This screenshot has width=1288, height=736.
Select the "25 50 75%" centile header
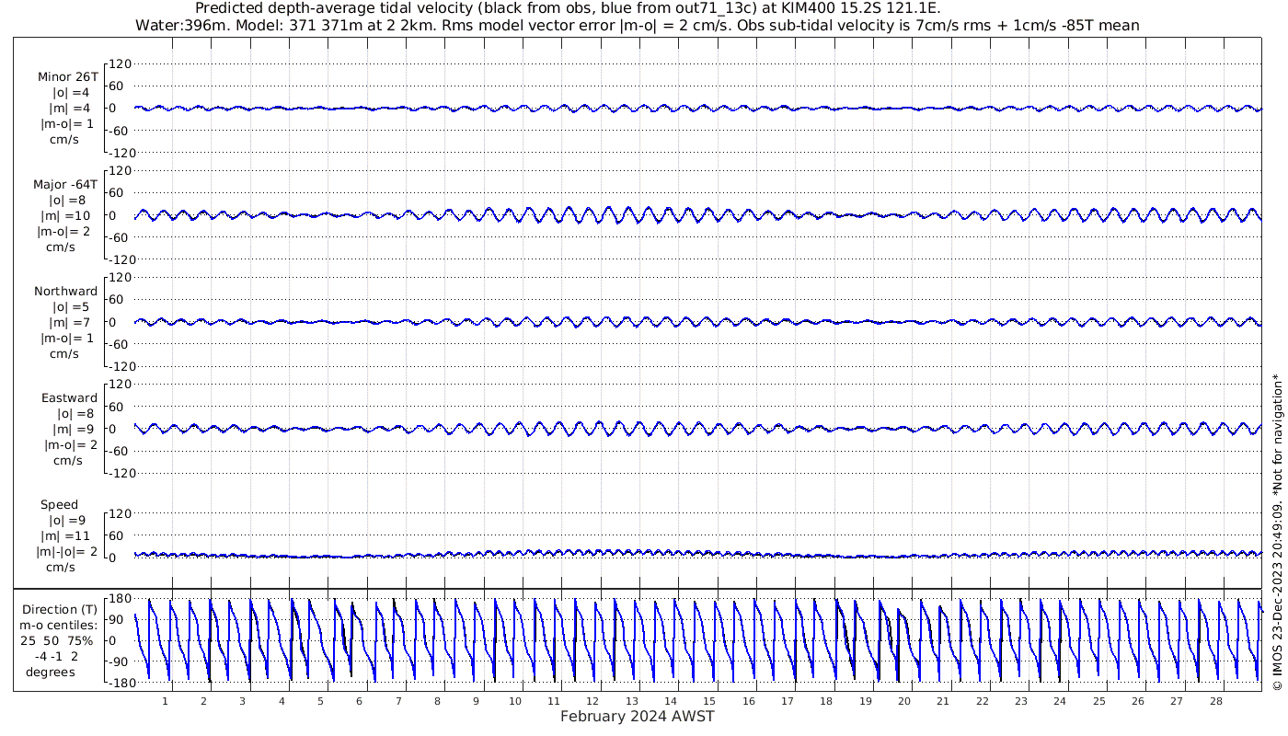click(x=58, y=639)
